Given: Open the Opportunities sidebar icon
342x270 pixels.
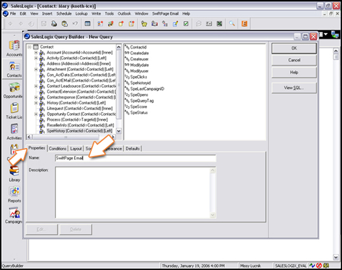Looking at the screenshot, I should click(x=15, y=87).
